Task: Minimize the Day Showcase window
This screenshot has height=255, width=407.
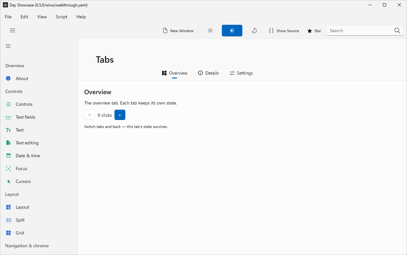Action: click(x=370, y=5)
